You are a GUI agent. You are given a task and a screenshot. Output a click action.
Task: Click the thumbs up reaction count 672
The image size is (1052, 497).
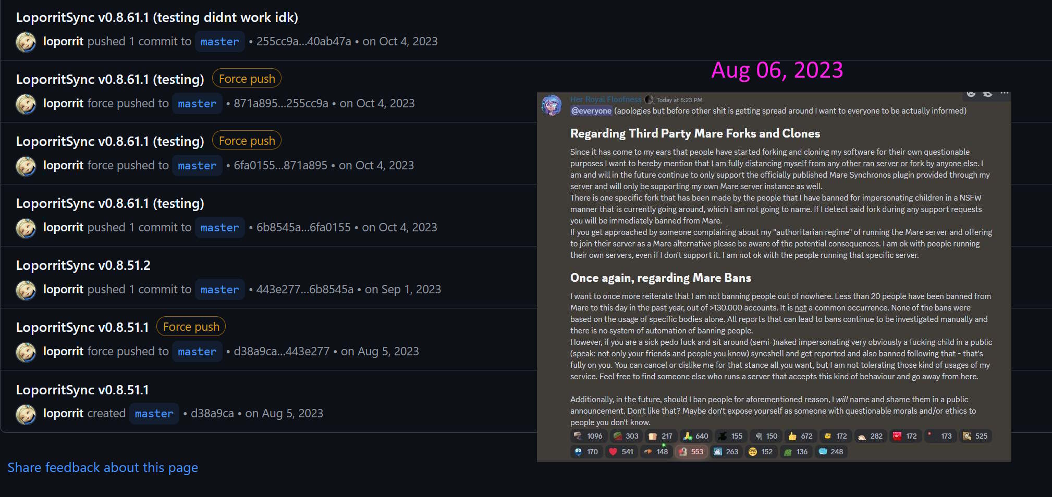point(801,436)
